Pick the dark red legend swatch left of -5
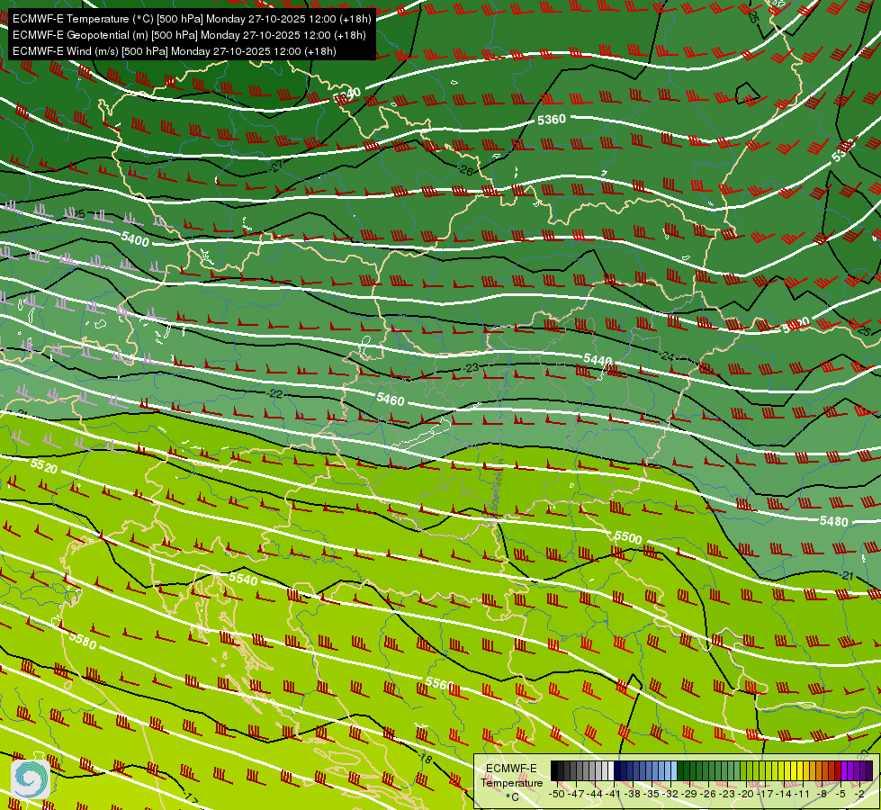Image resolution: width=881 pixels, height=810 pixels. [x=838, y=770]
